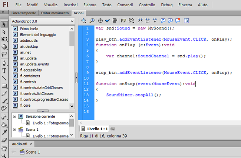Select the Deco tool

[x=4, y=108]
